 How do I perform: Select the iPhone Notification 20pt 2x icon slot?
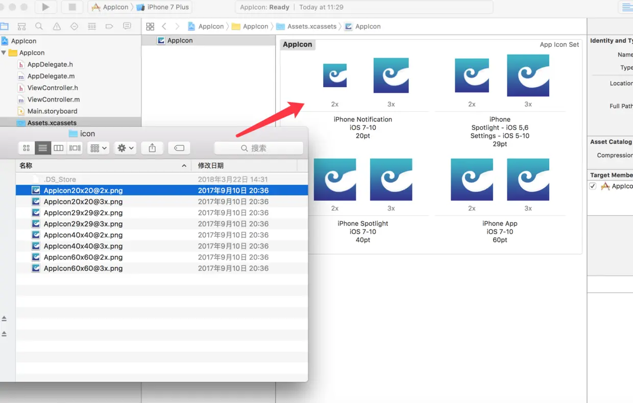coord(335,75)
